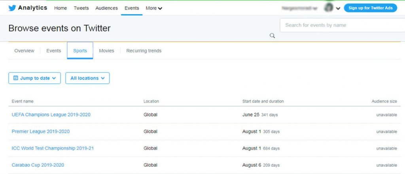Open the Audiences menu item
The width and height of the screenshot is (405, 174).
click(106, 8)
